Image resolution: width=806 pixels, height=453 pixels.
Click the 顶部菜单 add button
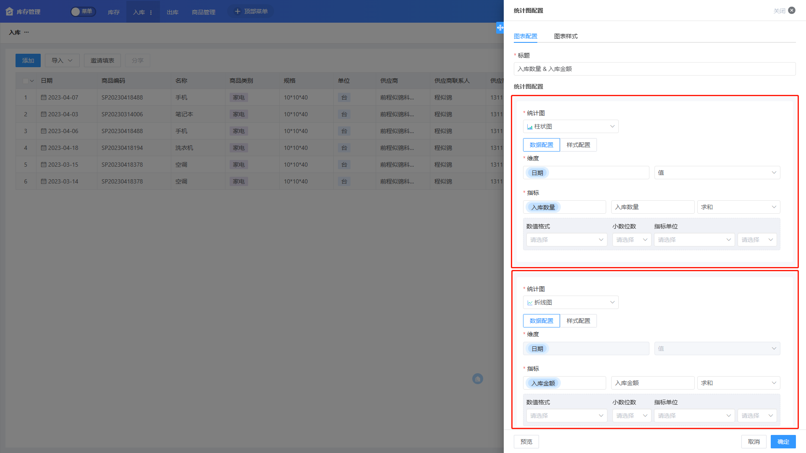[x=251, y=11]
